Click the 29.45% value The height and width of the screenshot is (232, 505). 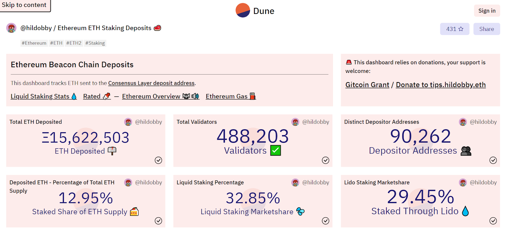pos(420,197)
